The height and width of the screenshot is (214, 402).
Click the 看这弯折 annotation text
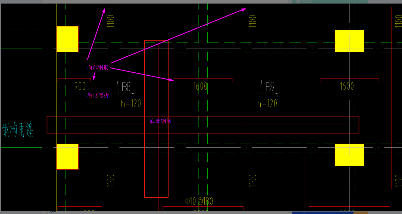tap(98, 95)
